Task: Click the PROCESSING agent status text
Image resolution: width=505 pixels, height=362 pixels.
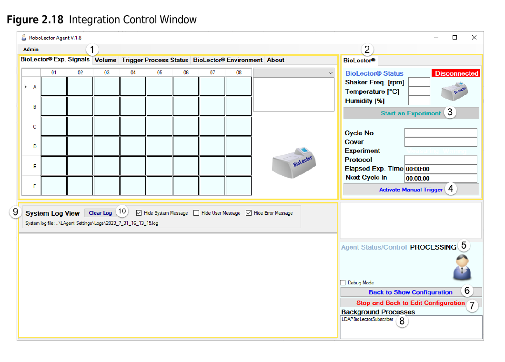Action: 433,247
